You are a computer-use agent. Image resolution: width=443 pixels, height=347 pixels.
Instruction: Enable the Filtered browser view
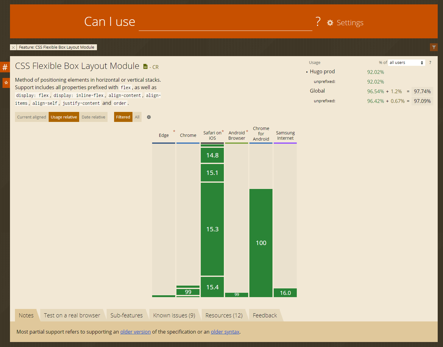pos(123,117)
